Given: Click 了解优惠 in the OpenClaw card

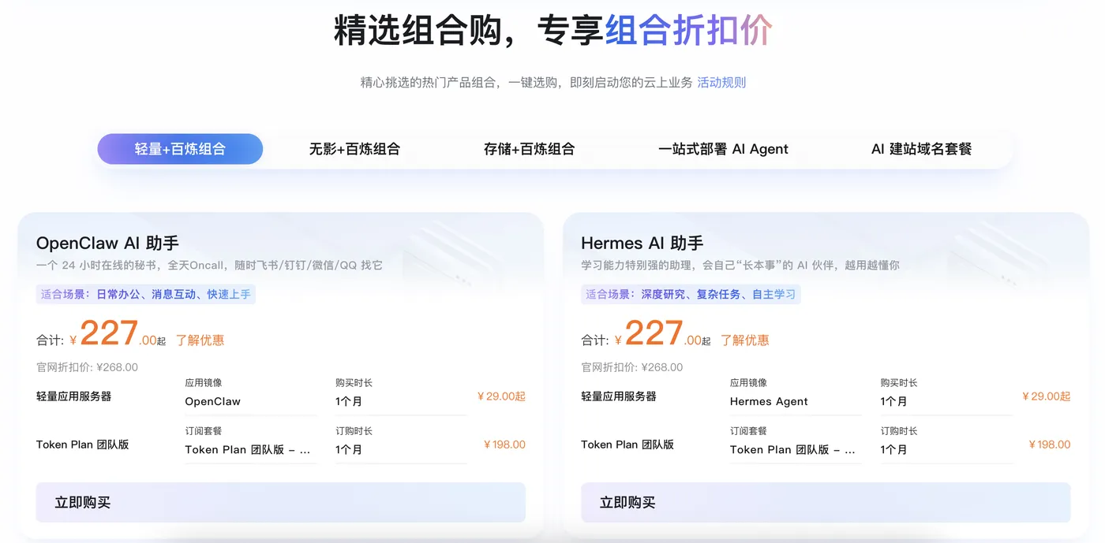Looking at the screenshot, I should [x=200, y=340].
